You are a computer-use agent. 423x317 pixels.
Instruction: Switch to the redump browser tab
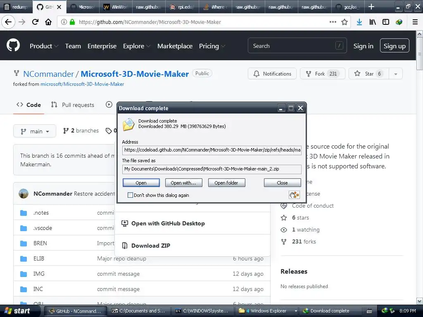17,7
